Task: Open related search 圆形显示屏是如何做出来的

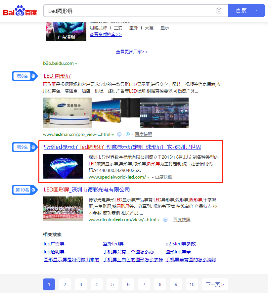Action: coord(71,260)
